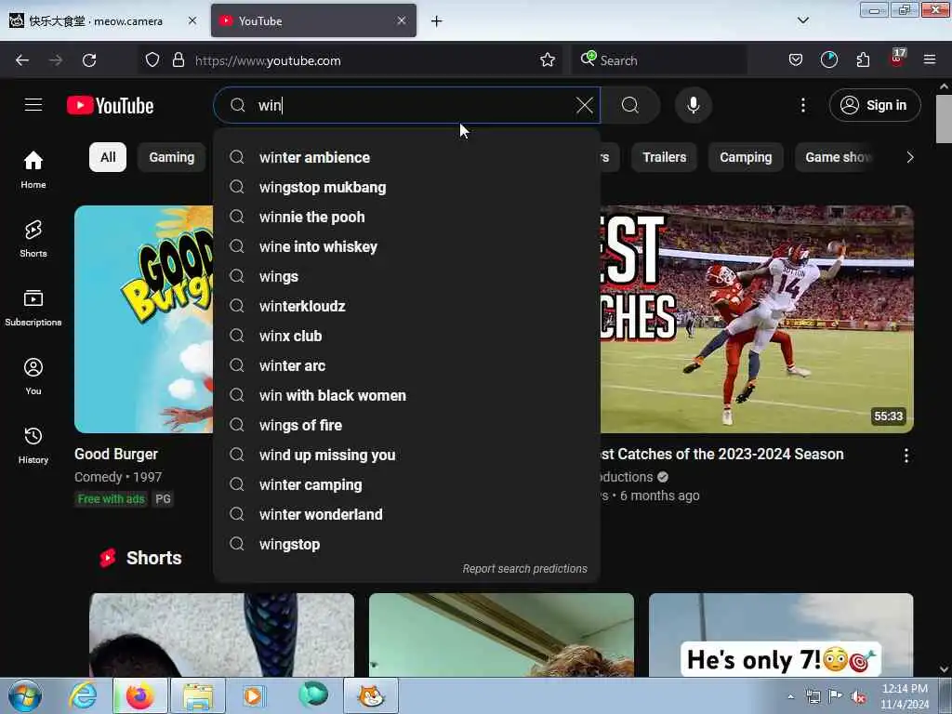Click Report search predictions link

[x=524, y=569]
